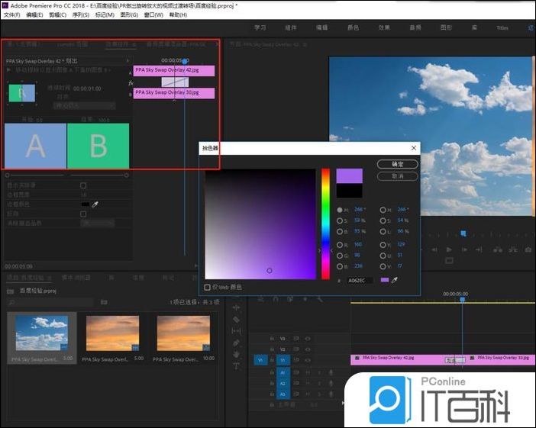
Task: Click 确定 in the color picker
Action: [397, 164]
